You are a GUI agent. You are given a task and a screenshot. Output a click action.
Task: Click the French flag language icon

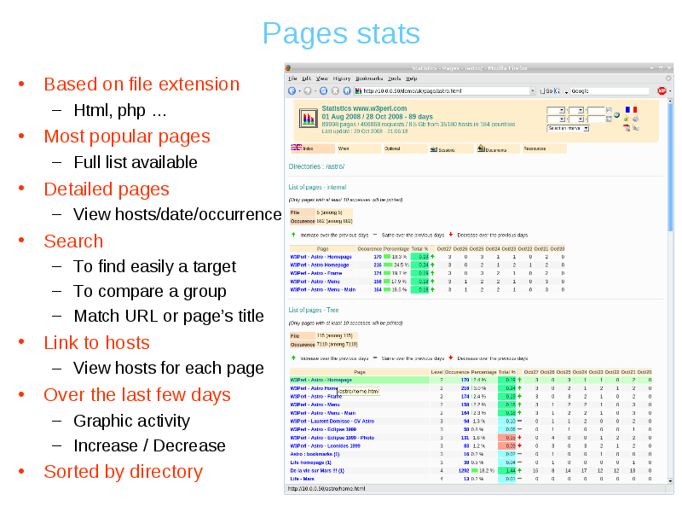[x=631, y=110]
